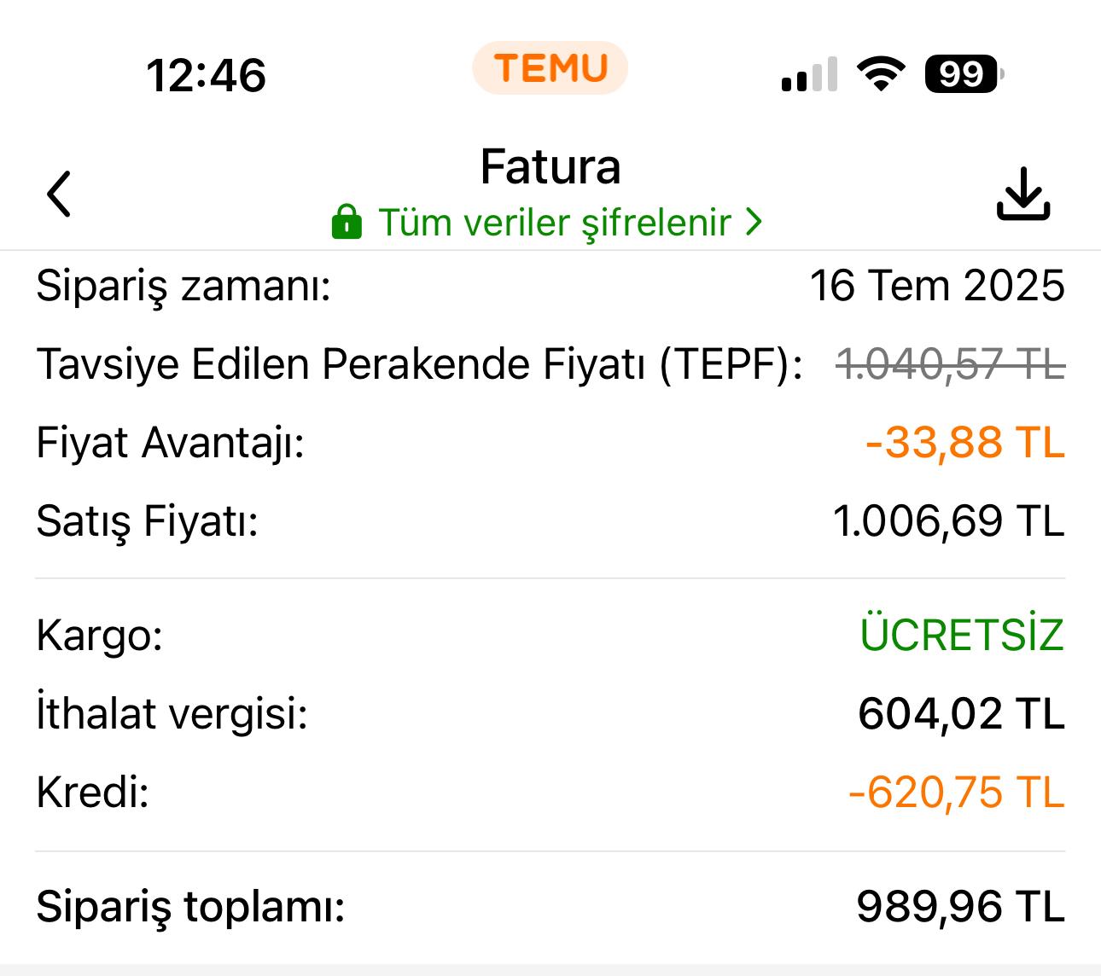The height and width of the screenshot is (976, 1101).
Task: Tap the Satış Fiyatı 1.006,69 TL value
Action: pos(949,521)
